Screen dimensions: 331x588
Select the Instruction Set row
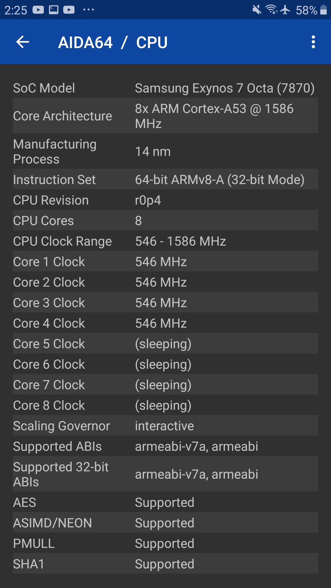165,179
